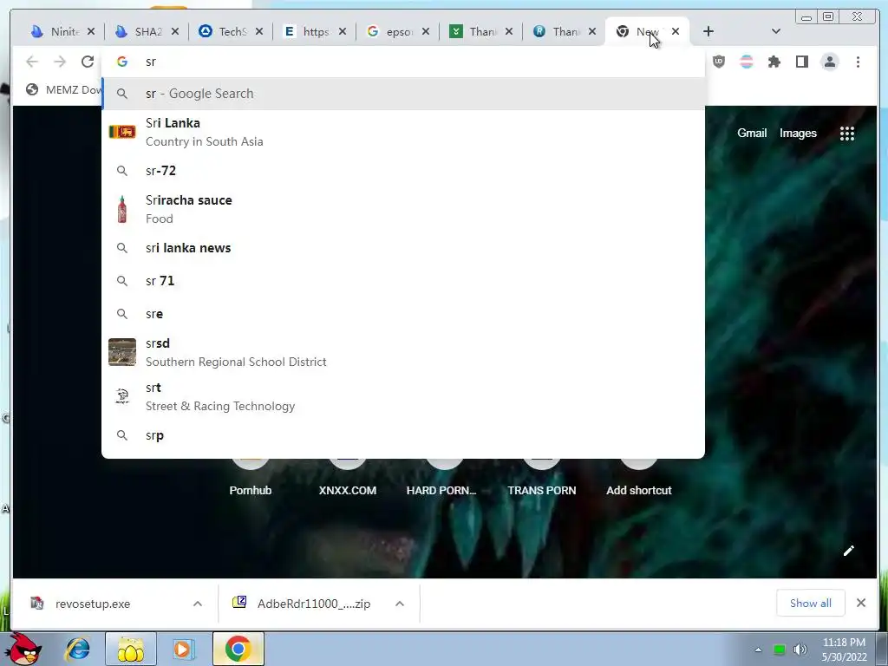The image size is (888, 666).
Task: Select the Sri Lanka suggestion
Action: 403,132
